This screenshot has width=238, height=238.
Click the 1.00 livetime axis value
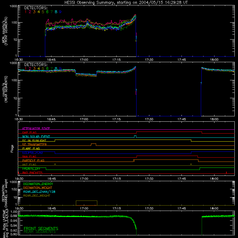pyautogui.click(x=14, y=212)
